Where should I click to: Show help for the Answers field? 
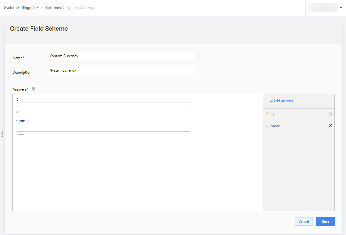(x=34, y=89)
